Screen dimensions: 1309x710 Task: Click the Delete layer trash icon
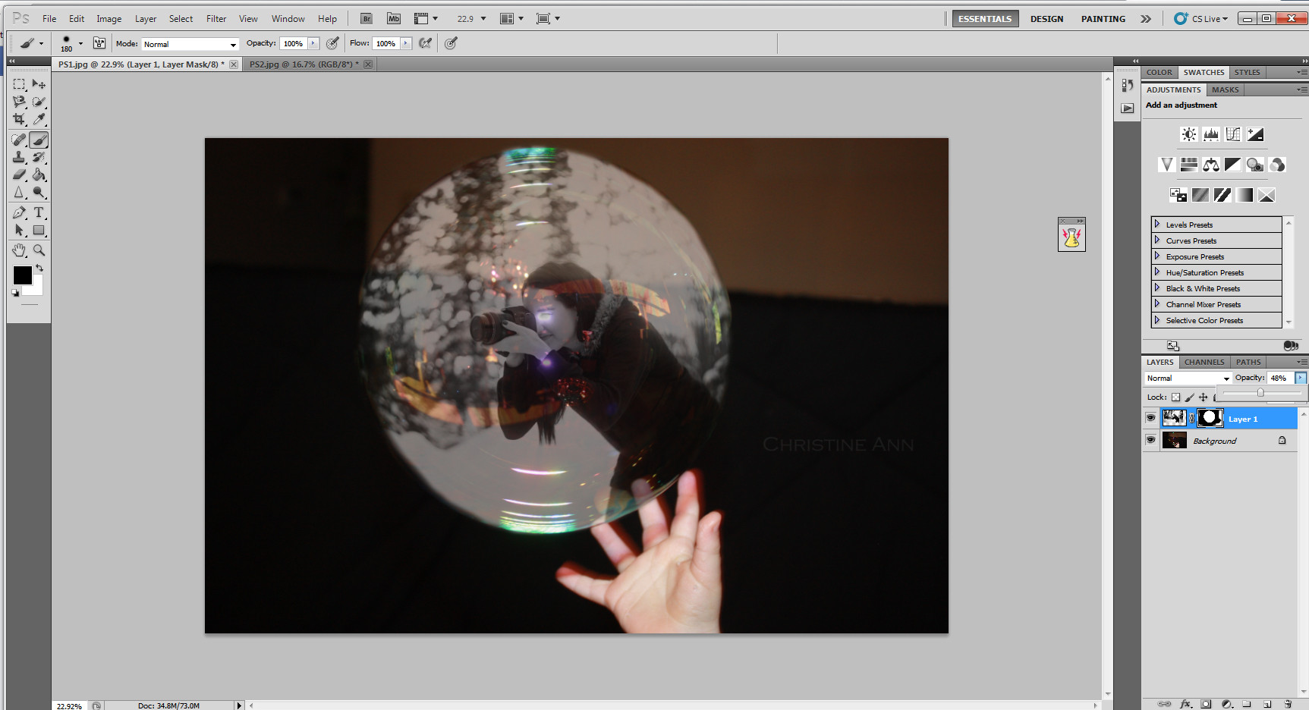[1288, 704]
